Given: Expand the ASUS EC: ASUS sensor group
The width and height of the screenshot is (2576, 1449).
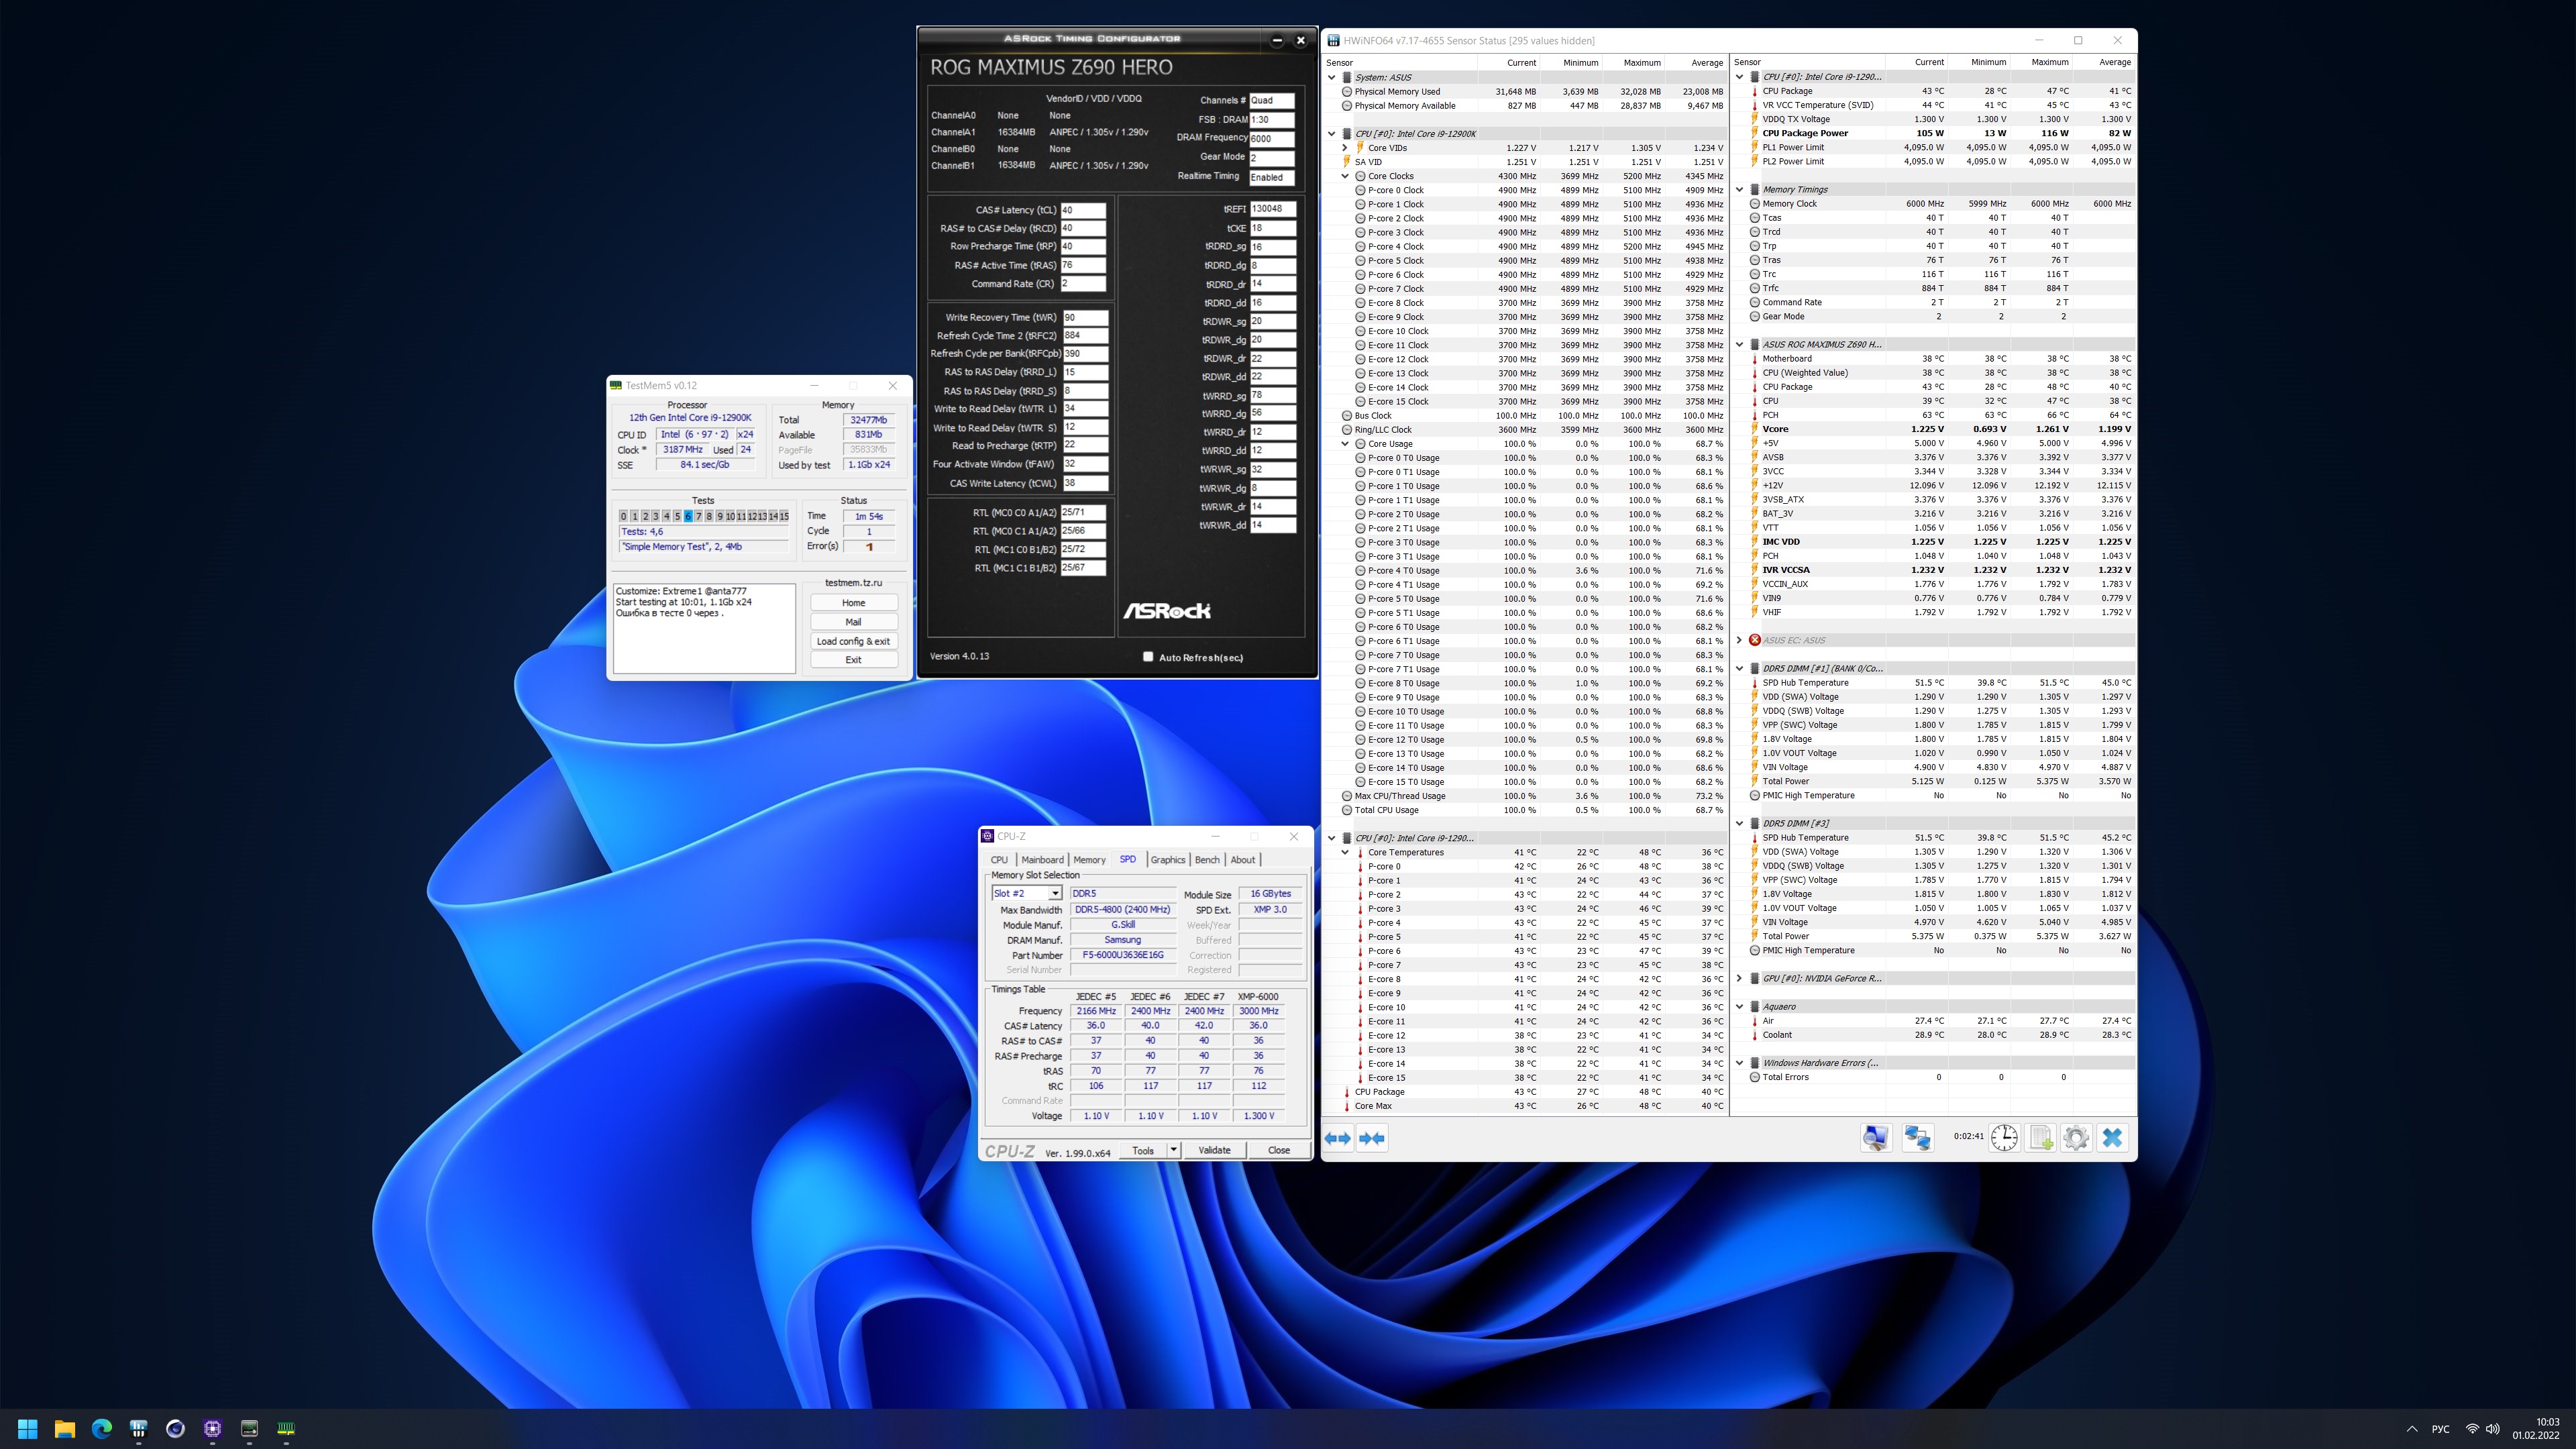Looking at the screenshot, I should (1739, 640).
